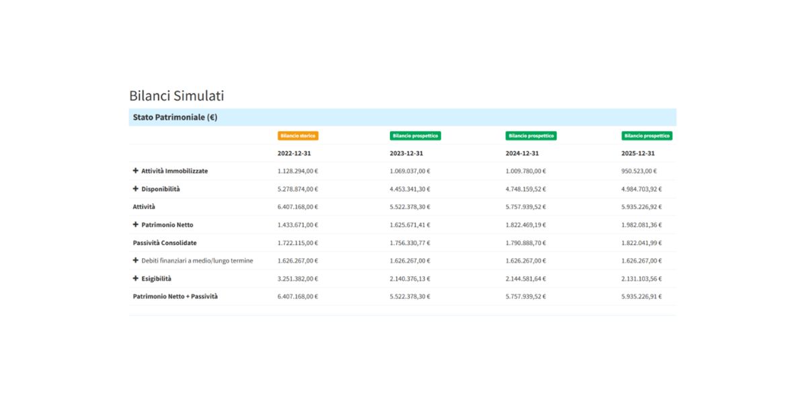Click the plus icon beside Disponibilità
The width and height of the screenshot is (807, 403).
pyautogui.click(x=136, y=189)
